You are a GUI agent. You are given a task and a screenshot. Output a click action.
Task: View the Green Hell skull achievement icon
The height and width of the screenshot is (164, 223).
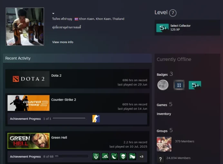123,157
